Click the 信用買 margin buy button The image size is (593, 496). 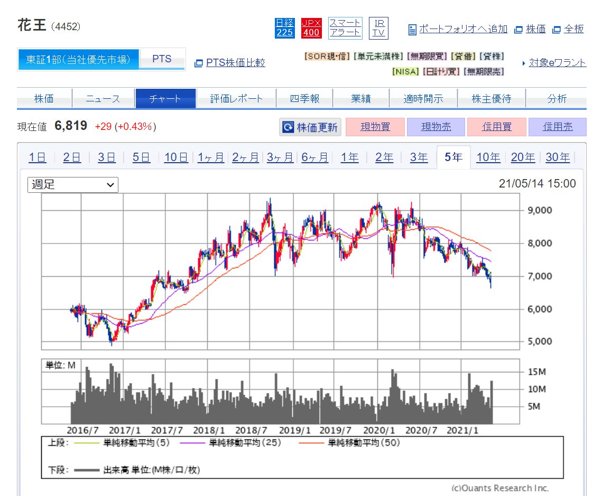click(497, 127)
